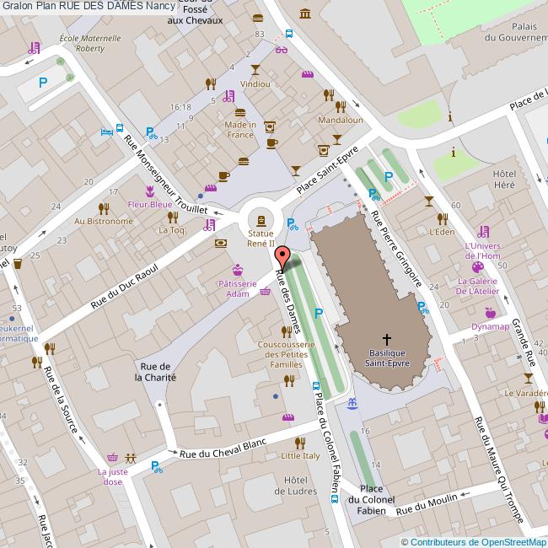The width and height of the screenshot is (548, 548).
Task: Select the Little Italy restaurant icon
Action: [300, 443]
